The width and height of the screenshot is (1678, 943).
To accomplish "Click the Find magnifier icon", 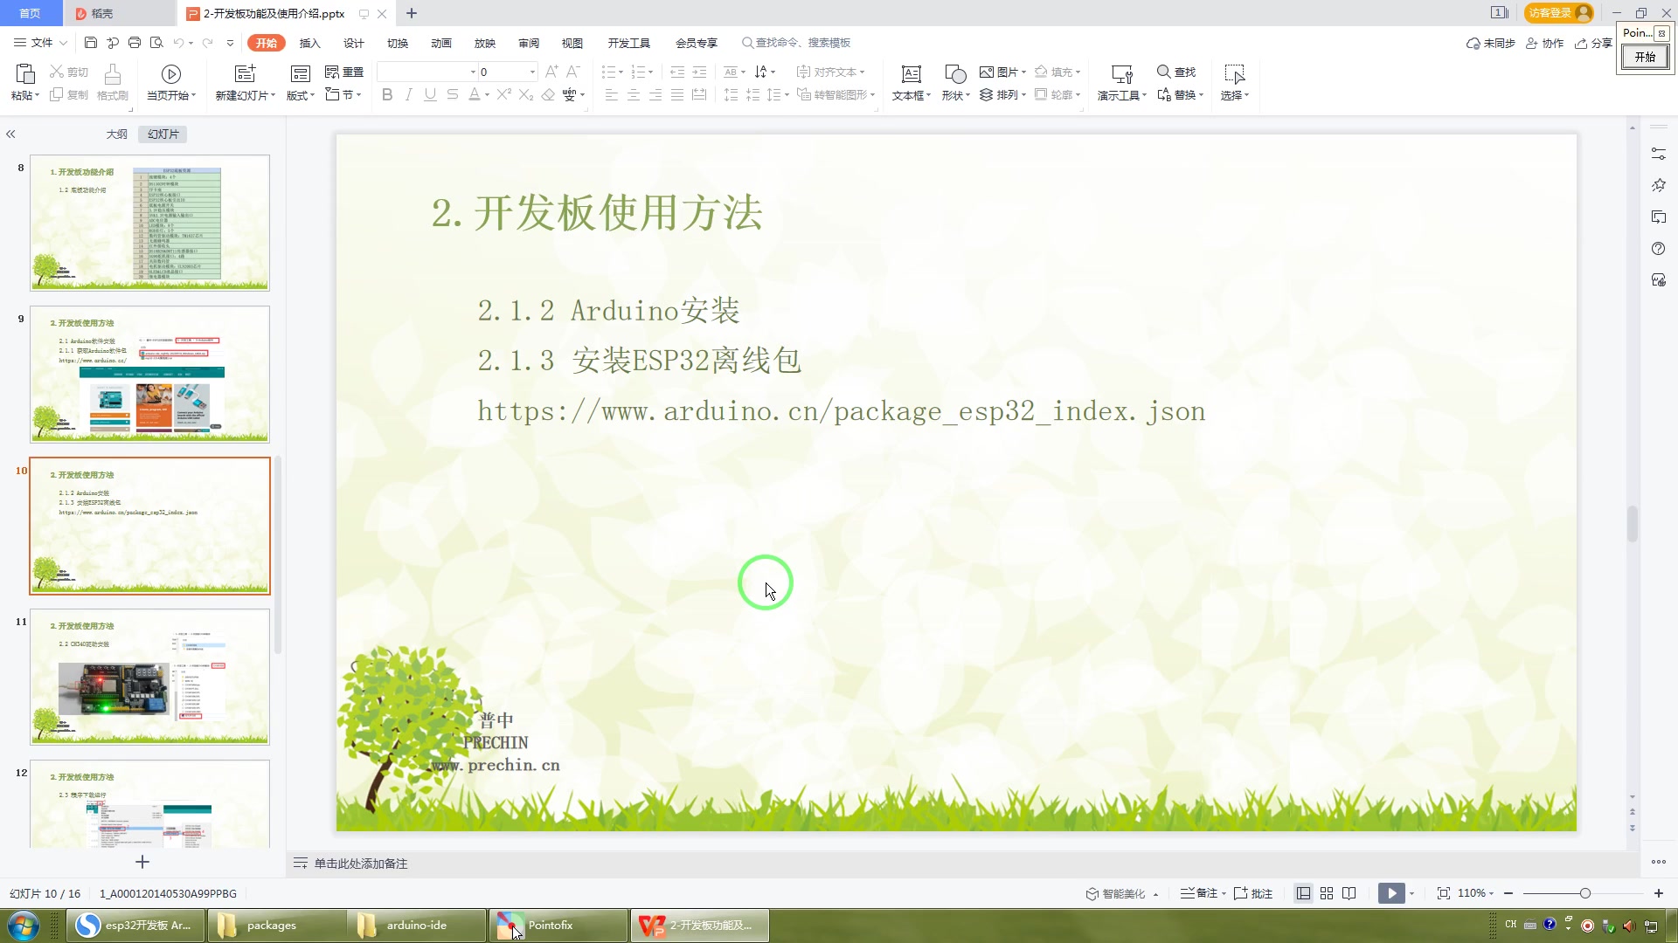I will click(1163, 72).
